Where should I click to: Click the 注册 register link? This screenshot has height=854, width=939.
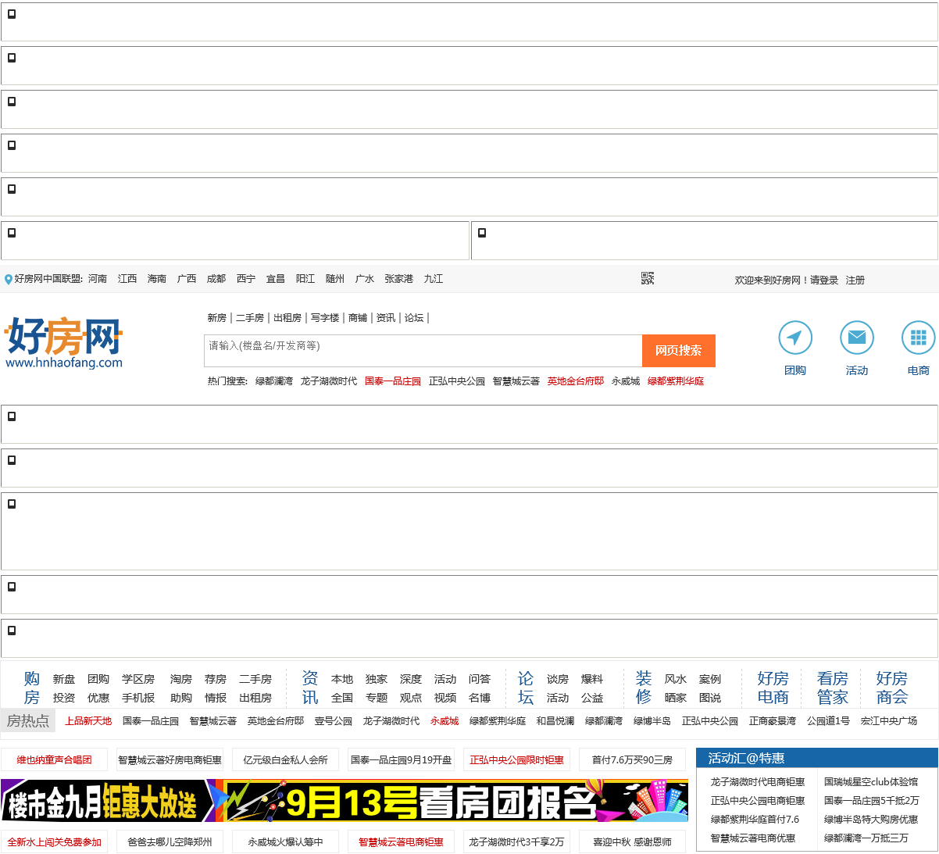pyautogui.click(x=855, y=280)
